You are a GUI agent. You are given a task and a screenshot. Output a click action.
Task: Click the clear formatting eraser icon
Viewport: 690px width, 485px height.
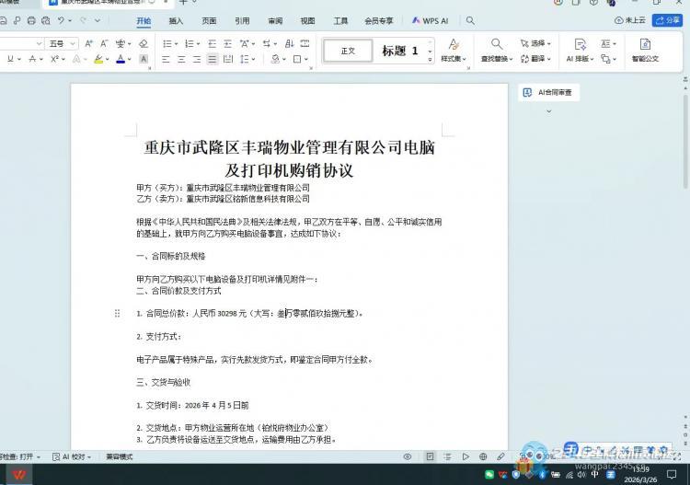tap(143, 43)
